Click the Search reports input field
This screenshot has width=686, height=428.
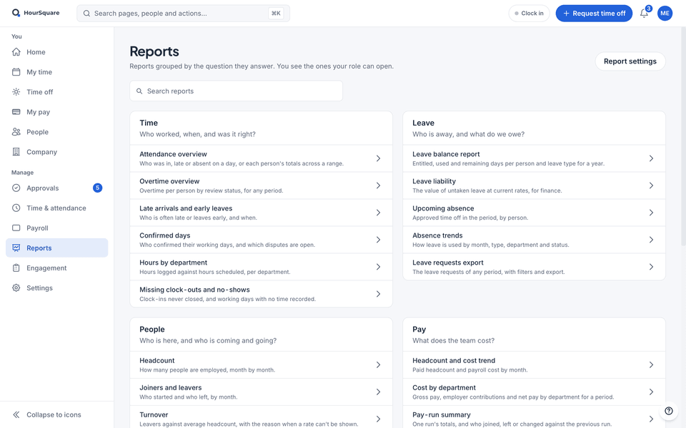237,91
